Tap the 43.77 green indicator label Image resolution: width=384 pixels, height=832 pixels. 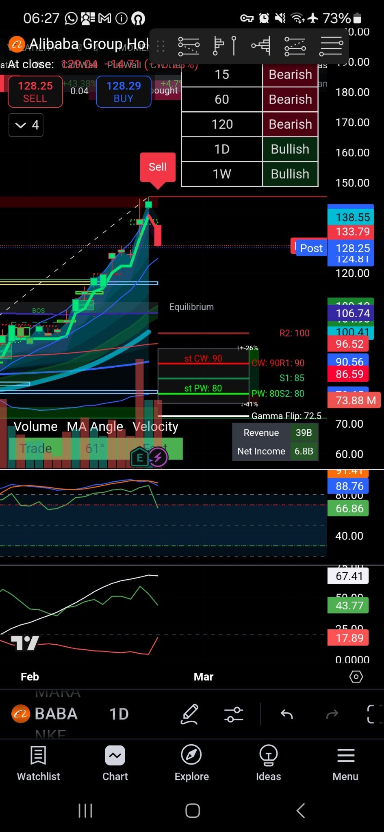coord(348,606)
